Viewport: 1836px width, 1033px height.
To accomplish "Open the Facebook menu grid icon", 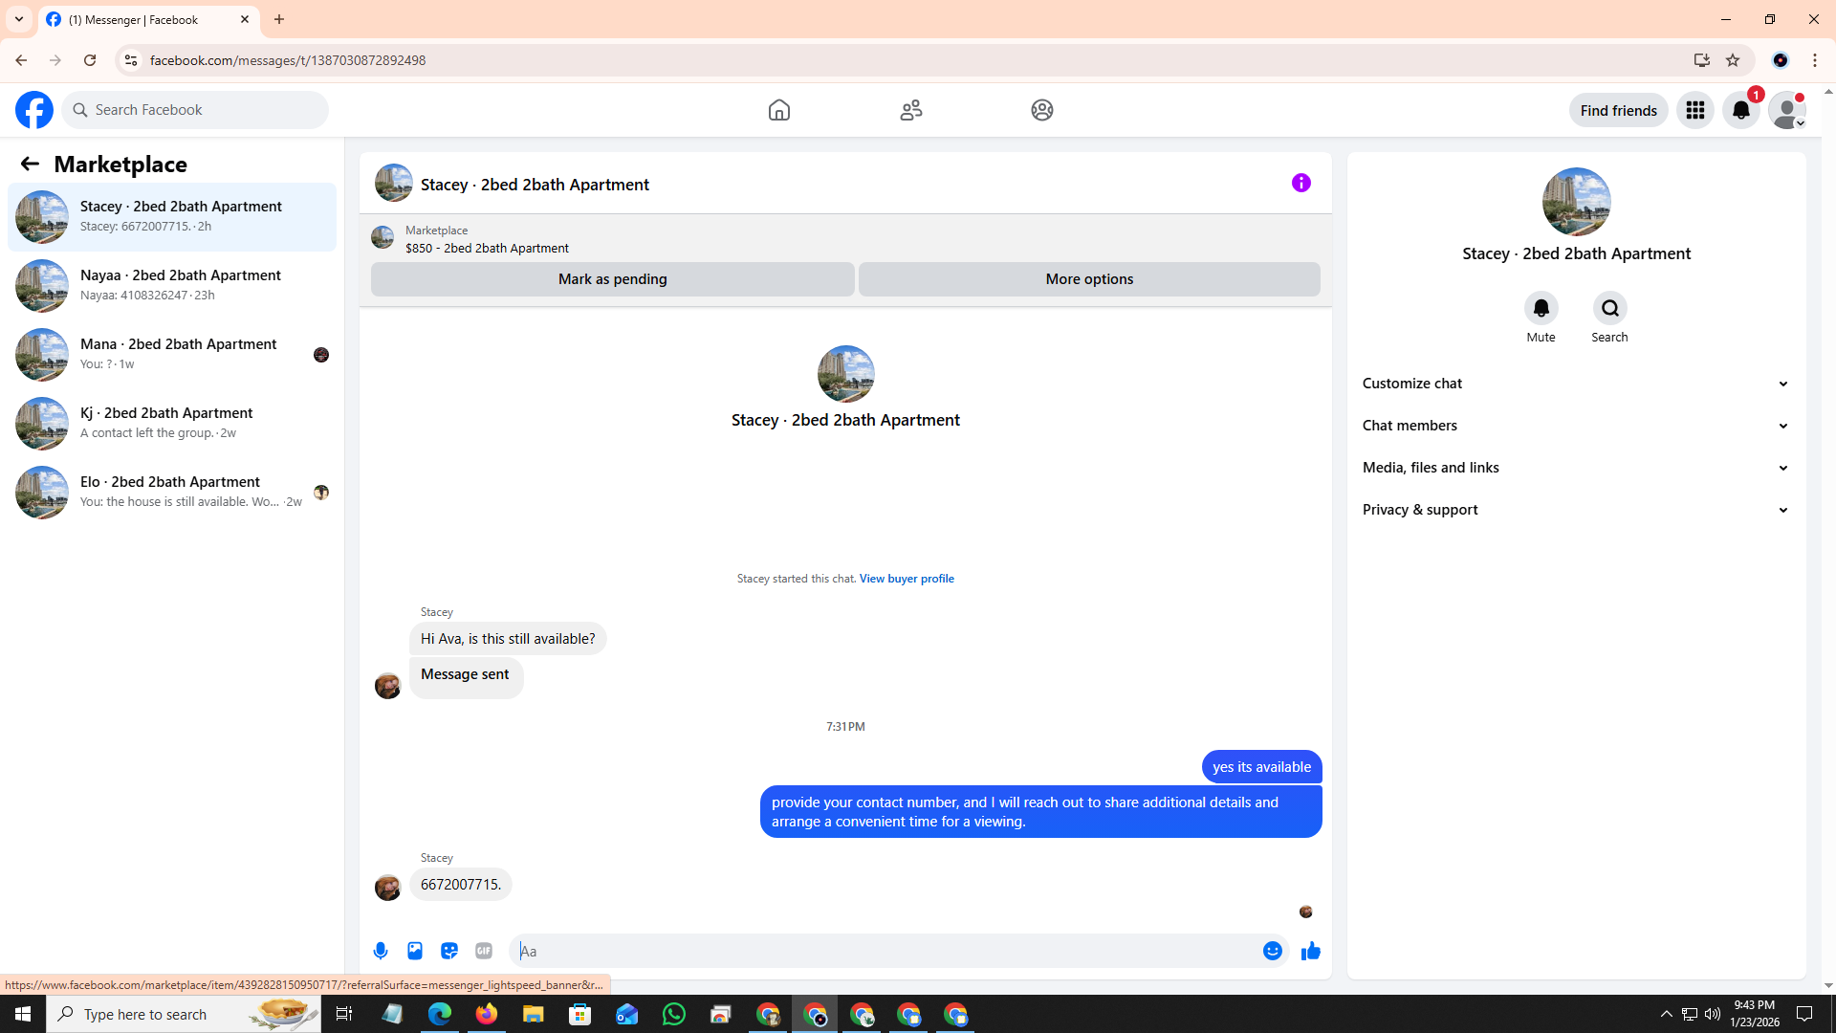I will 1694,110.
